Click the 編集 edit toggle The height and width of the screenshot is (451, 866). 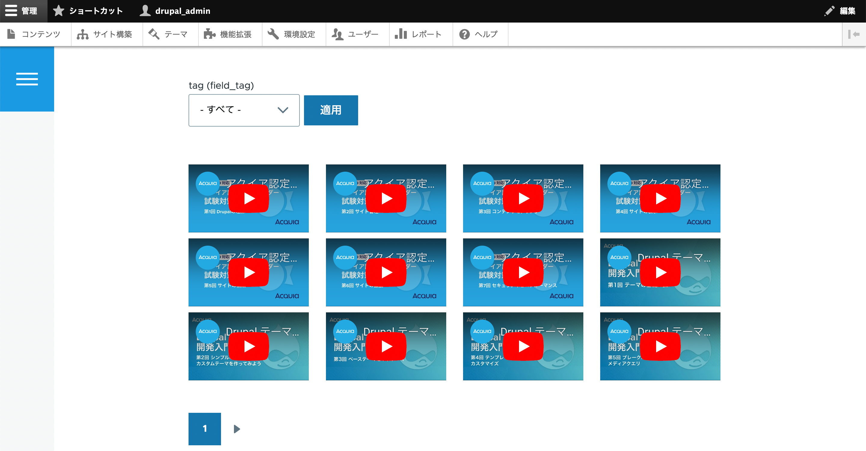tap(840, 11)
